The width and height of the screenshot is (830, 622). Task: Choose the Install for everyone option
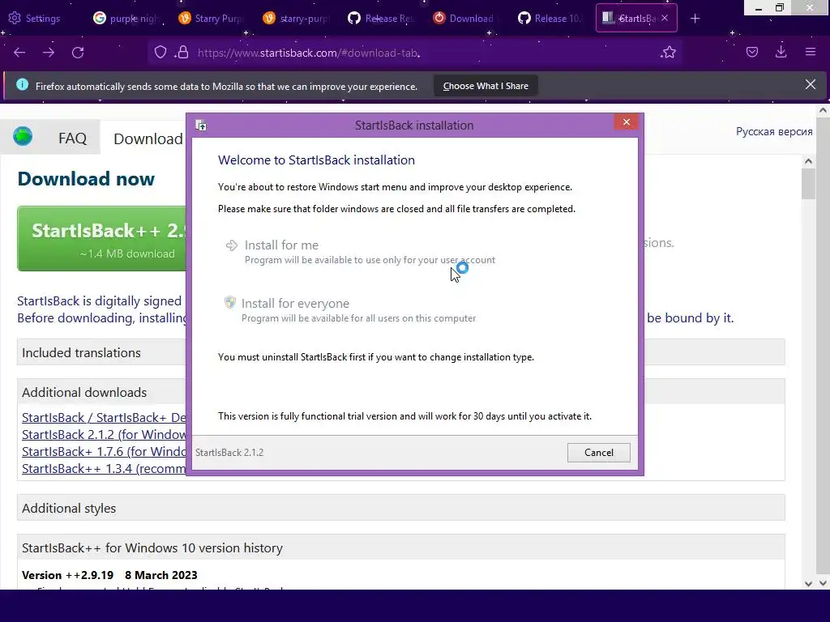point(350,310)
